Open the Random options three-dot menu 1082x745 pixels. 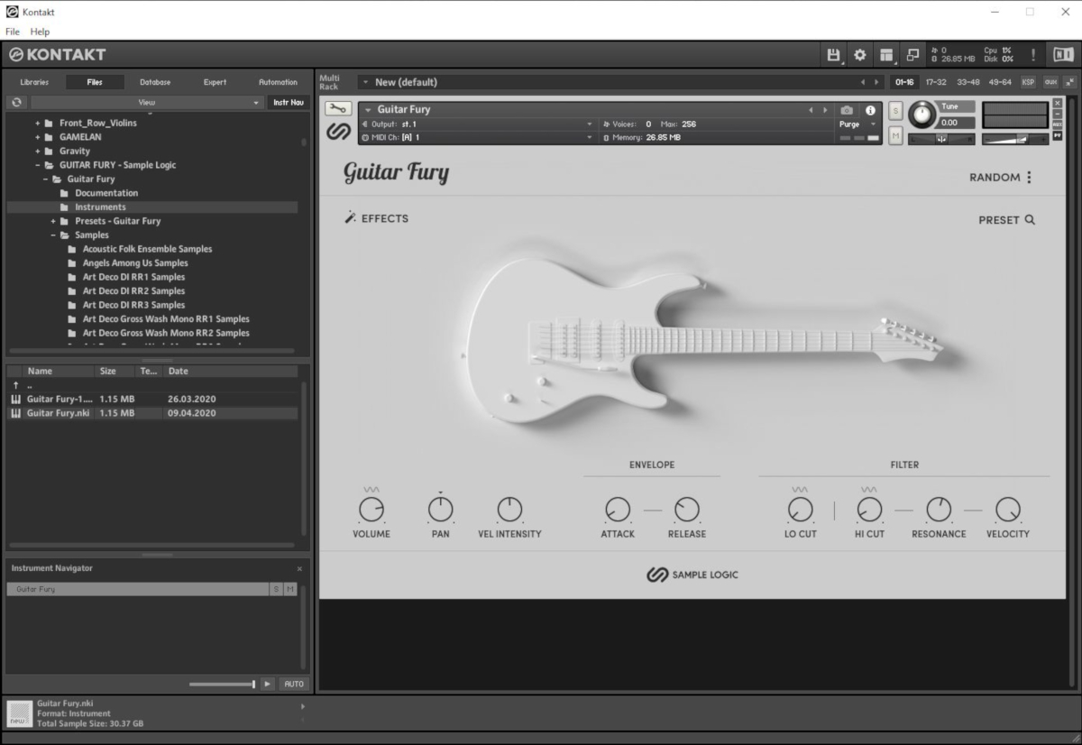pos(1029,178)
